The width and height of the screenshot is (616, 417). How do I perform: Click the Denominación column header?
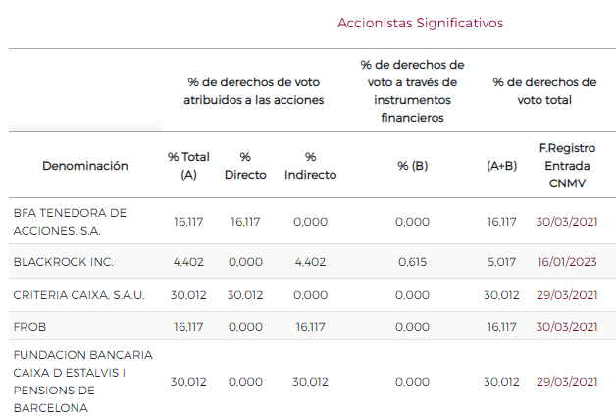coord(85,166)
